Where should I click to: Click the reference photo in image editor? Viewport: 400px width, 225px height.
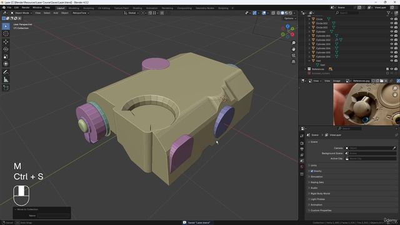(366, 104)
